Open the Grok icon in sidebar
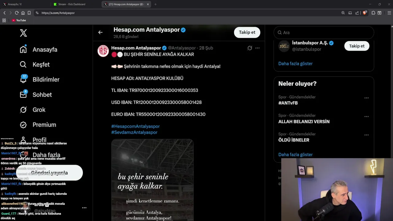 (x=23, y=110)
